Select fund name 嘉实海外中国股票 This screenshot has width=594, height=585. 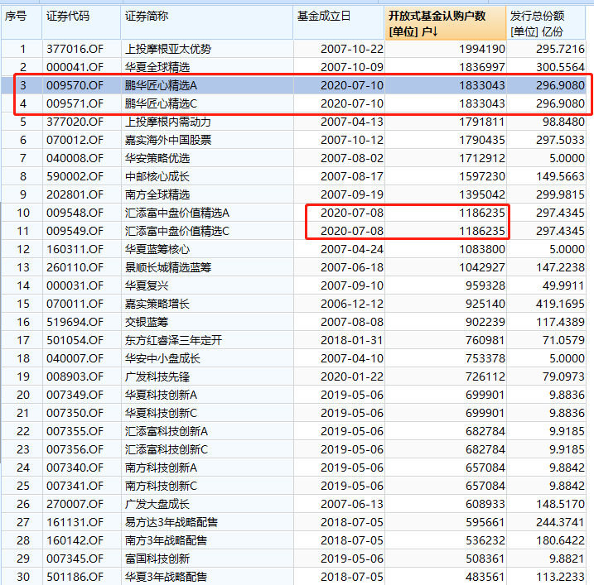point(168,140)
